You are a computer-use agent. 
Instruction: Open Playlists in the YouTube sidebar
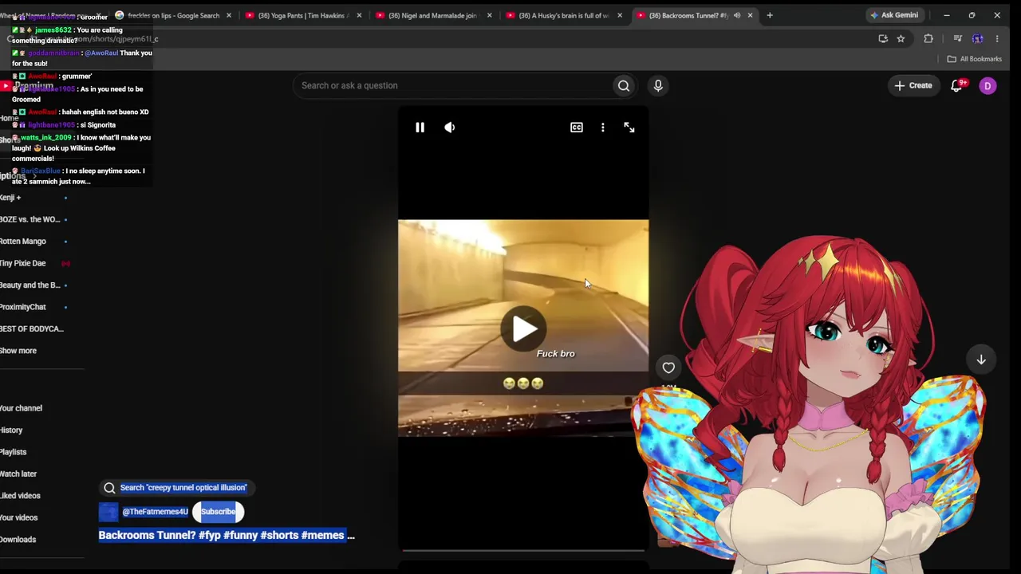point(13,452)
